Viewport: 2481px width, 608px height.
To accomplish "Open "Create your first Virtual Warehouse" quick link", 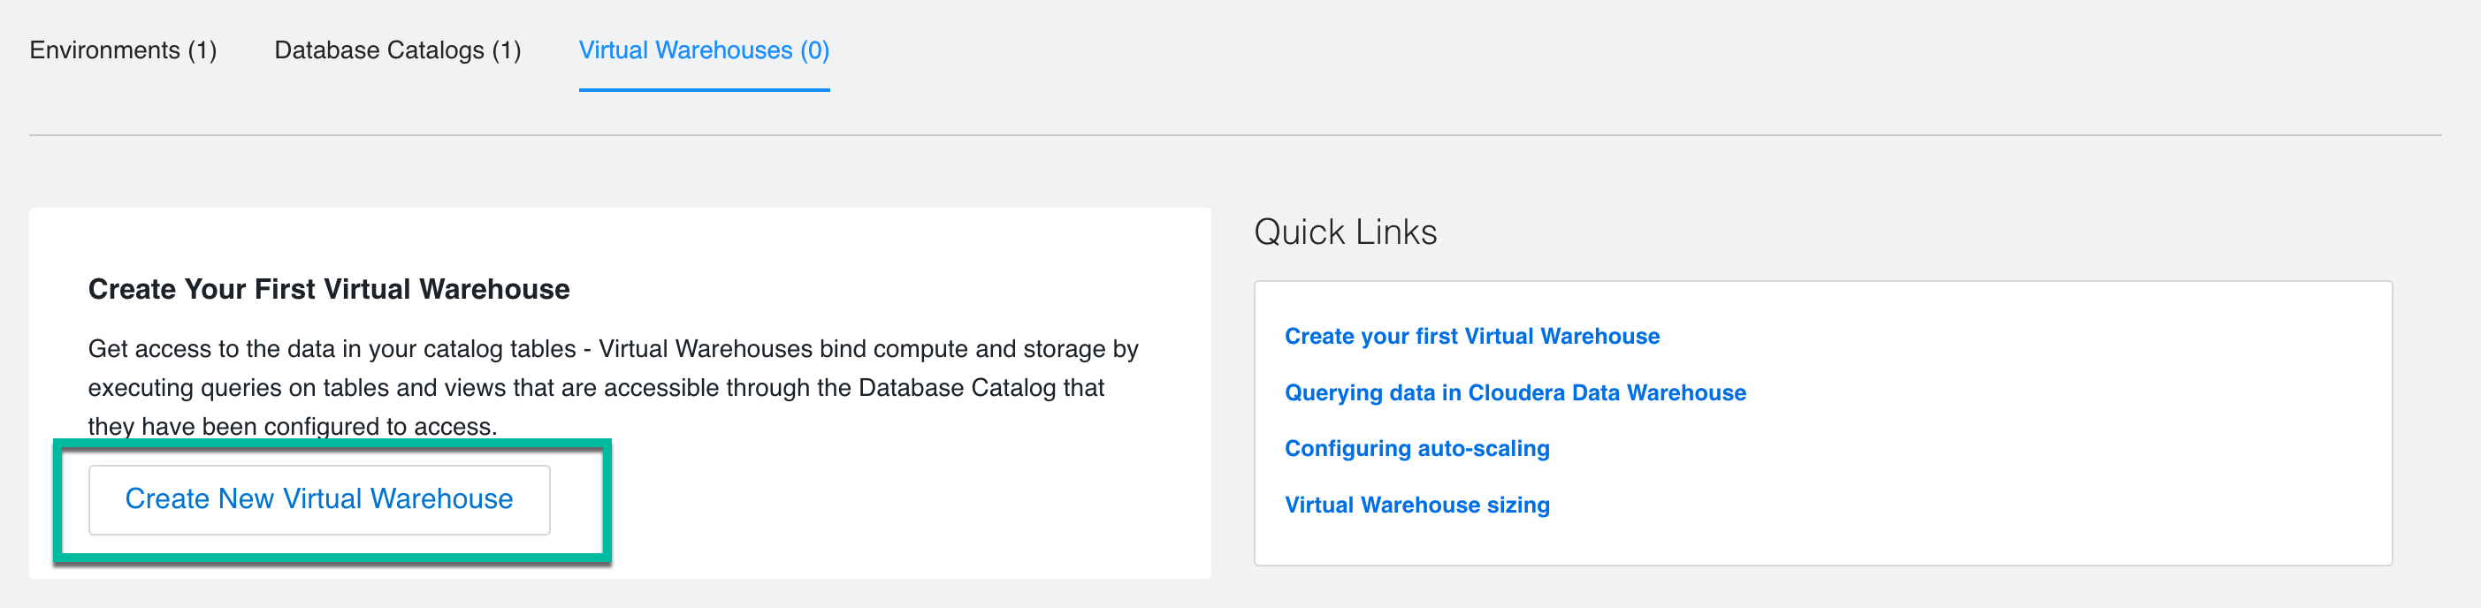I will pyautogui.click(x=1471, y=337).
